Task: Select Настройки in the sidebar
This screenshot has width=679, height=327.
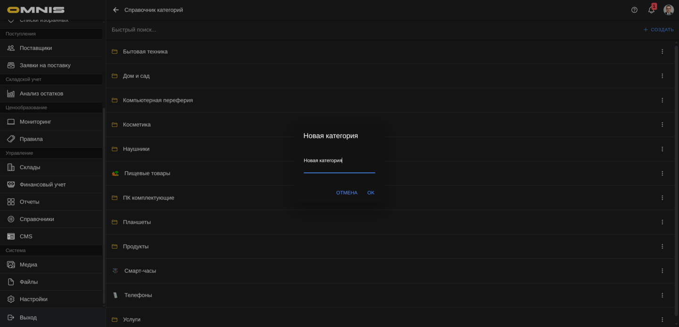Action: click(33, 299)
